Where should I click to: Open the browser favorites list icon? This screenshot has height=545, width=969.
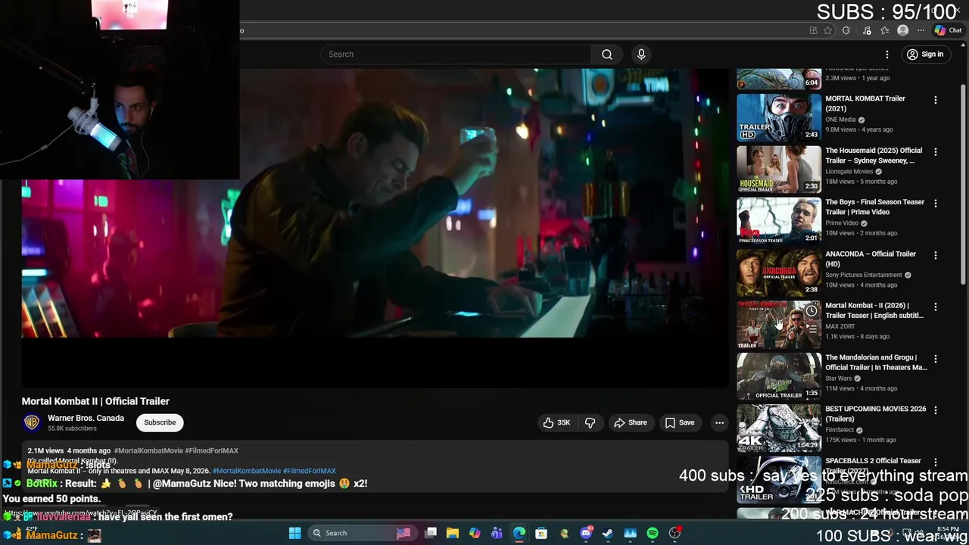[884, 31]
